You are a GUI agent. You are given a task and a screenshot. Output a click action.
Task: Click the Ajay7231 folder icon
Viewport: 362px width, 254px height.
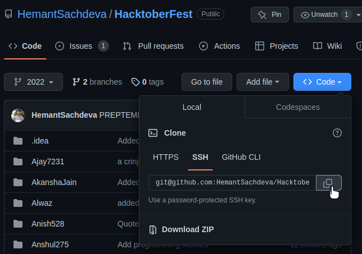[18, 161]
